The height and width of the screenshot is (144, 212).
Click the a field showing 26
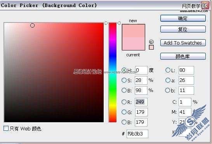[186, 80]
